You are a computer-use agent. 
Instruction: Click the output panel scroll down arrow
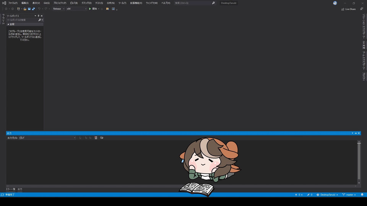359,183
